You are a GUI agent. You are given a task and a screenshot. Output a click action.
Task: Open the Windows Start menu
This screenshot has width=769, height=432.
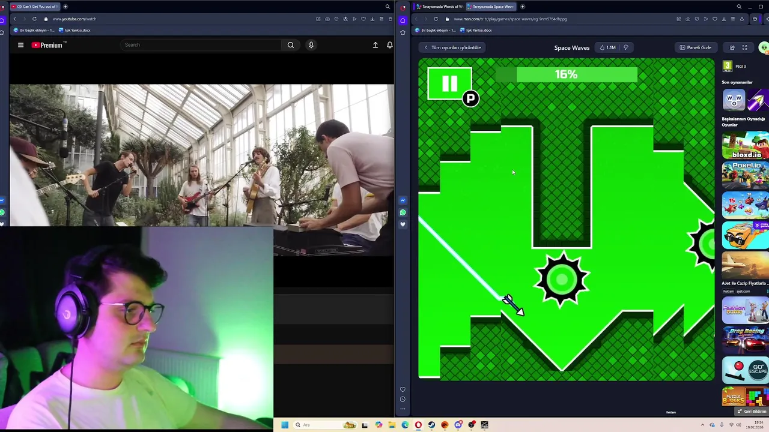[x=285, y=425]
